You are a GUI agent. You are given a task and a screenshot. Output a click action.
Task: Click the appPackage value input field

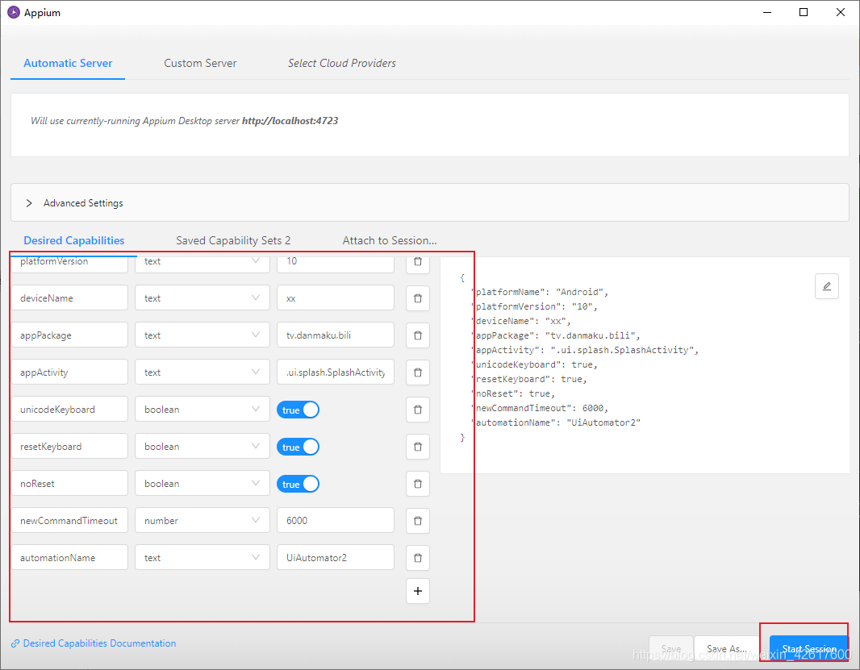(x=335, y=335)
